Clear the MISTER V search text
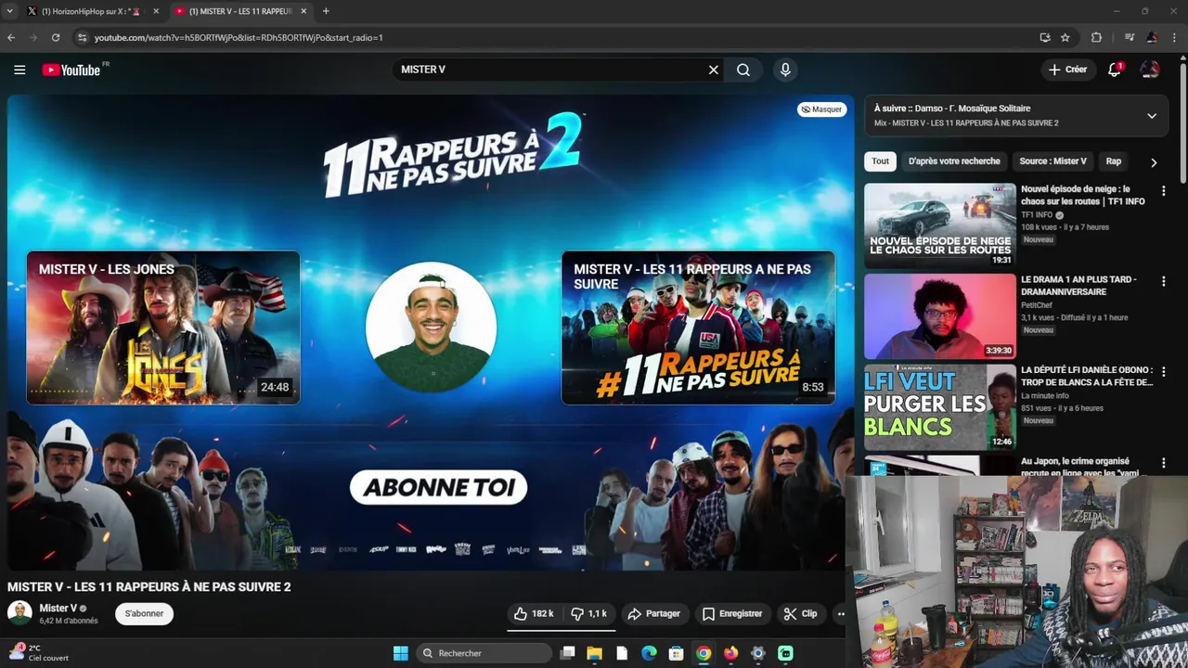1188x668 pixels. pyautogui.click(x=714, y=70)
